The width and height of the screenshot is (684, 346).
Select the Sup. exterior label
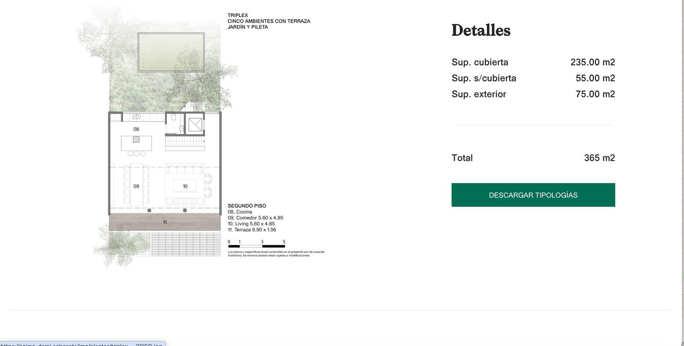pos(479,94)
